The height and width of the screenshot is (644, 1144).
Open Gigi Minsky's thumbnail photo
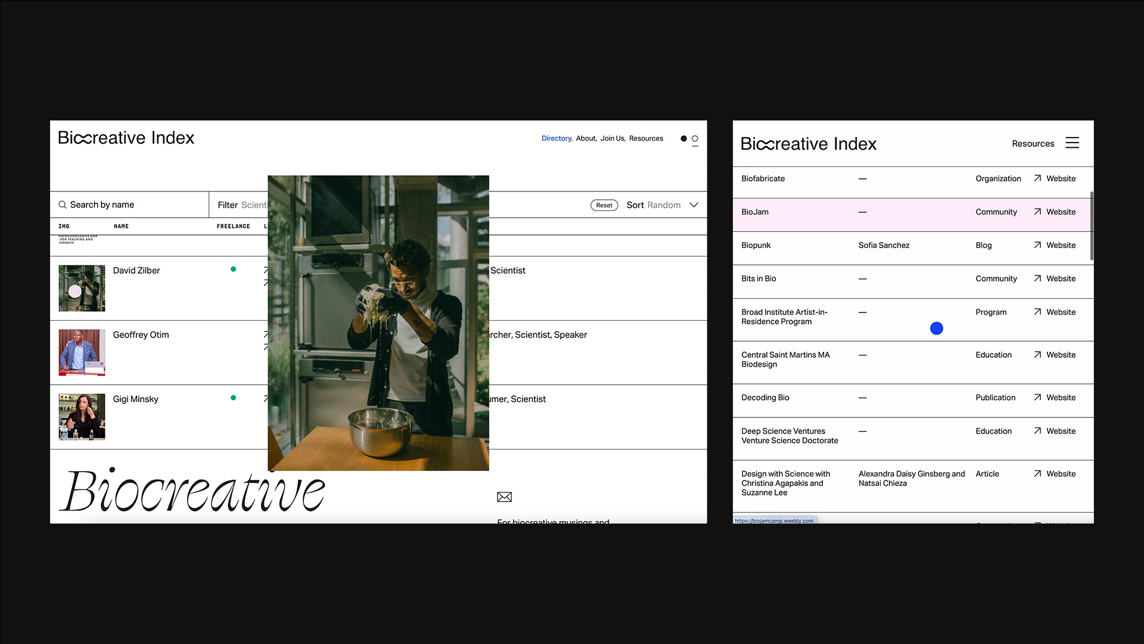(82, 417)
